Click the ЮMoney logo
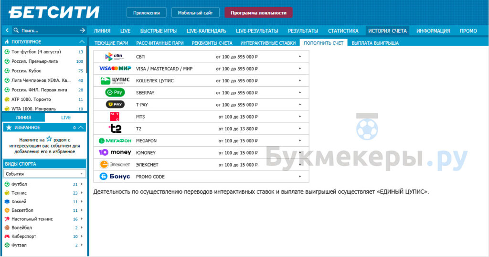Viewport: 489px width, 257px height. coord(115,152)
